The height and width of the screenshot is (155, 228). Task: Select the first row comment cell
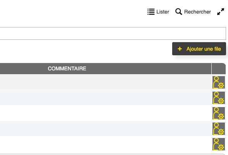105,82
